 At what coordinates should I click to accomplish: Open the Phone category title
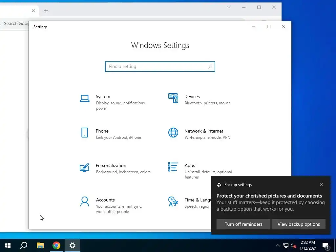pos(102,131)
